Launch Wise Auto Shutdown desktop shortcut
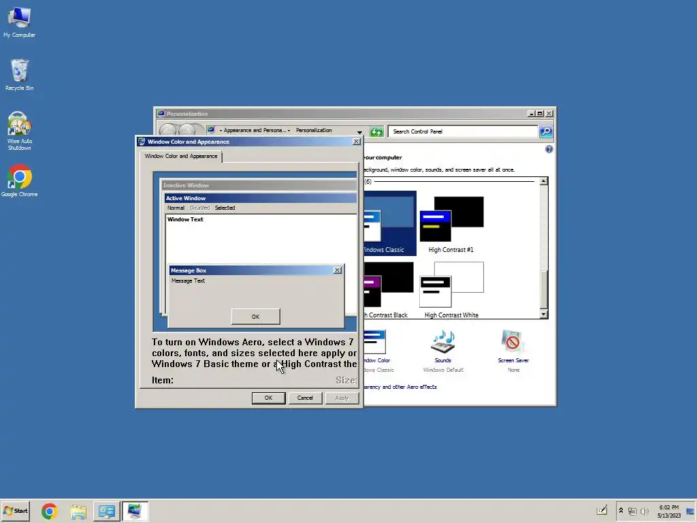Screen dimensions: 697x523 pos(19,131)
